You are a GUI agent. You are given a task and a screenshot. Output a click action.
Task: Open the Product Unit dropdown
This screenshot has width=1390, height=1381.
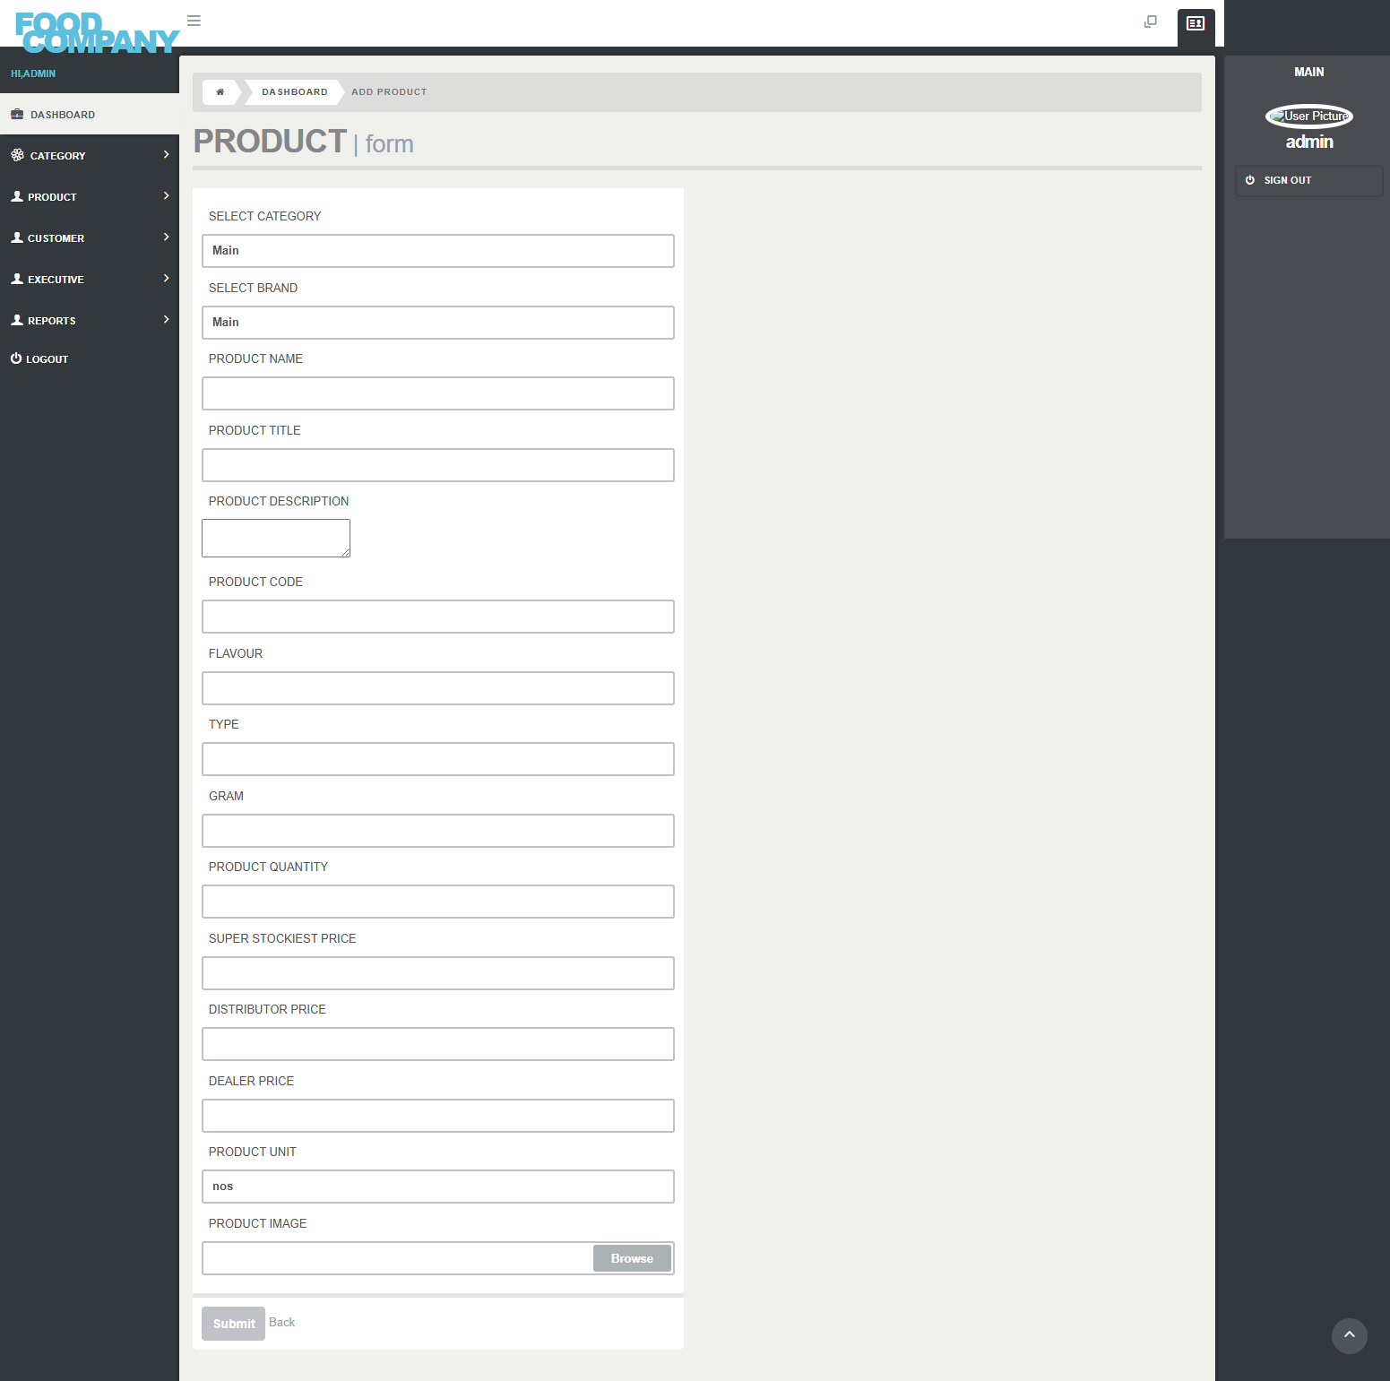click(x=437, y=1187)
